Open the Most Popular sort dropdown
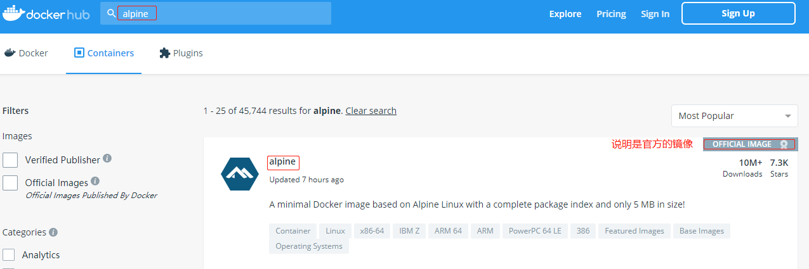Screen dimensions: 809x269 tap(734, 116)
